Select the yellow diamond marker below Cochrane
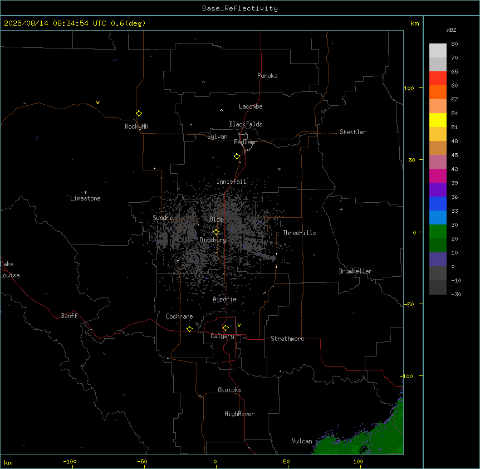The height and width of the screenshot is (469, 480). (x=189, y=329)
